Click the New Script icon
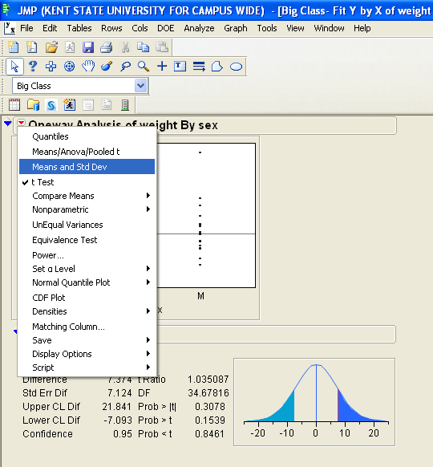This screenshot has width=433, height=467. point(32,47)
